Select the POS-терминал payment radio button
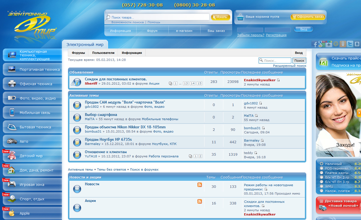The image size is (361, 220). pyautogui.click(x=322, y=168)
